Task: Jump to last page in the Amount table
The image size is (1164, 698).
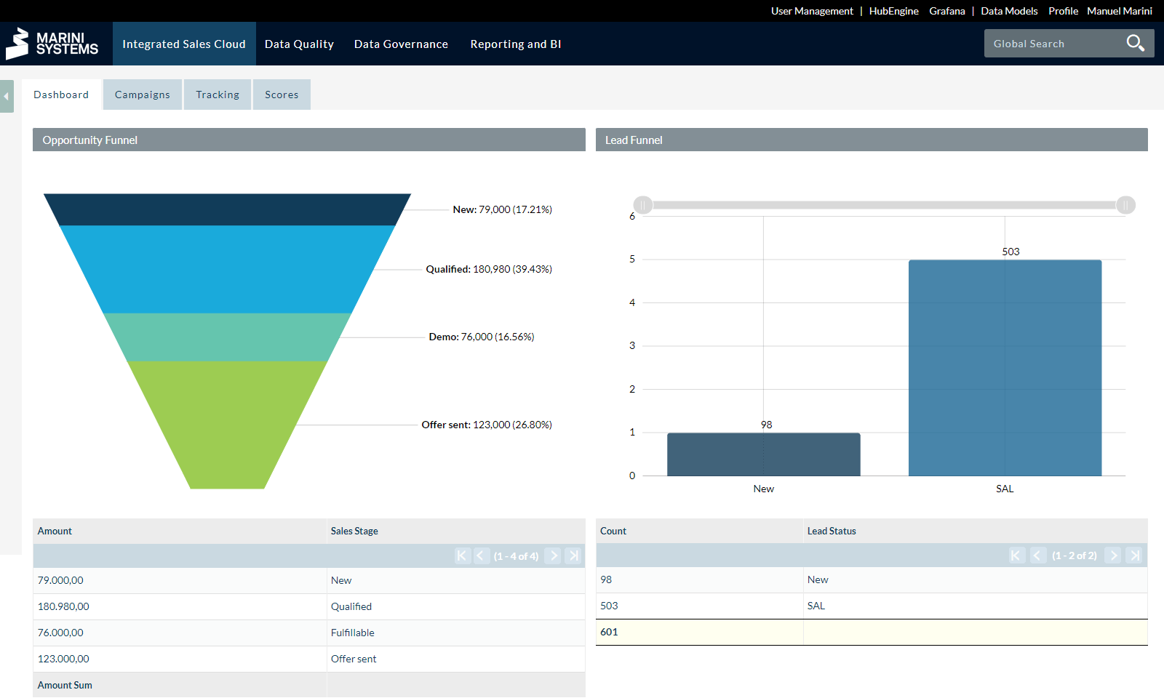Action: [x=573, y=555]
